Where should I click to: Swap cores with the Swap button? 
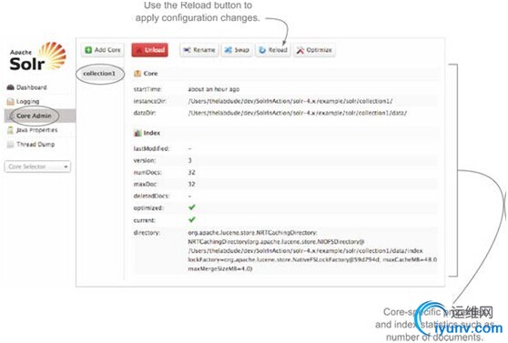[x=237, y=50]
